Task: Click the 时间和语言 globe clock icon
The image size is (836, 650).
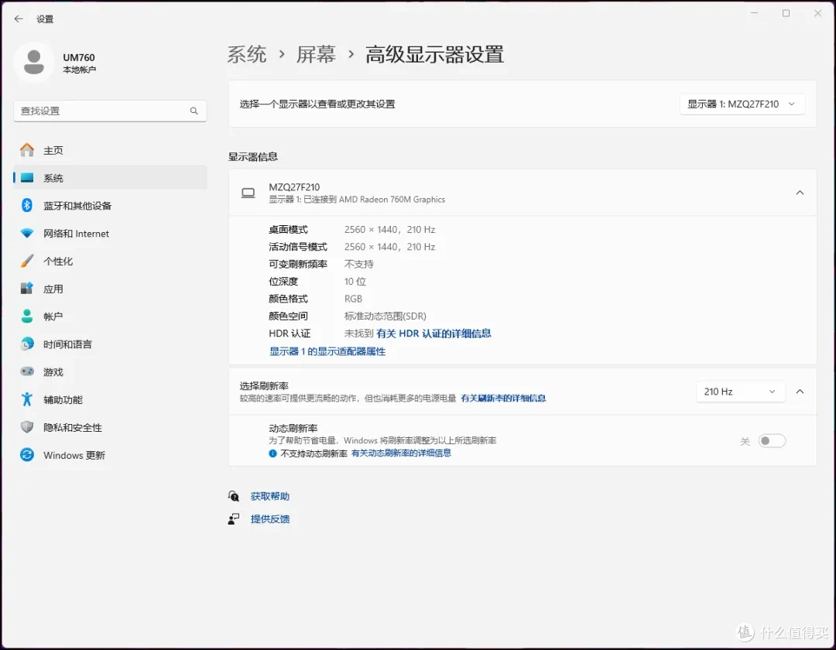Action: click(27, 344)
